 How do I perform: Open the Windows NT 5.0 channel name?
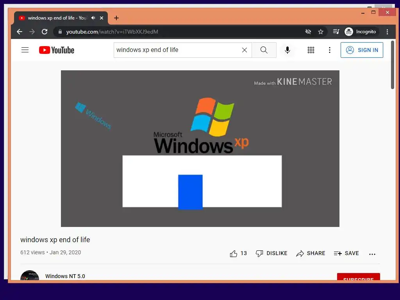65,276
